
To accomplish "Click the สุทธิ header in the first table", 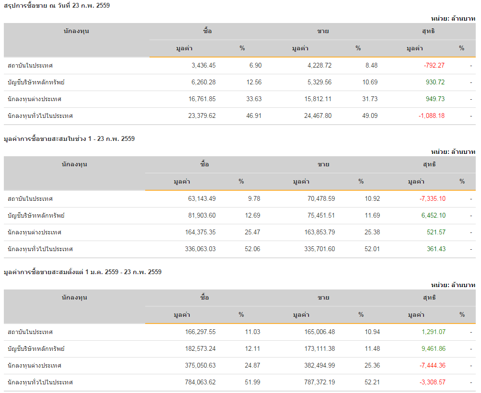I will click(x=428, y=31).
